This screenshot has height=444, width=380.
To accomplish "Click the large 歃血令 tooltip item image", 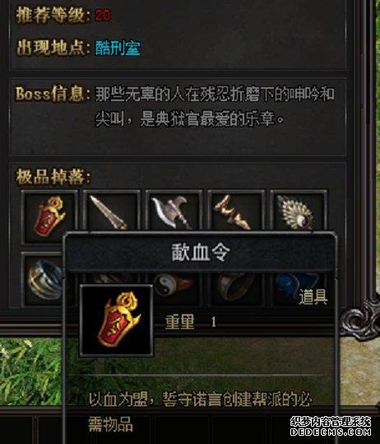I will (117, 321).
